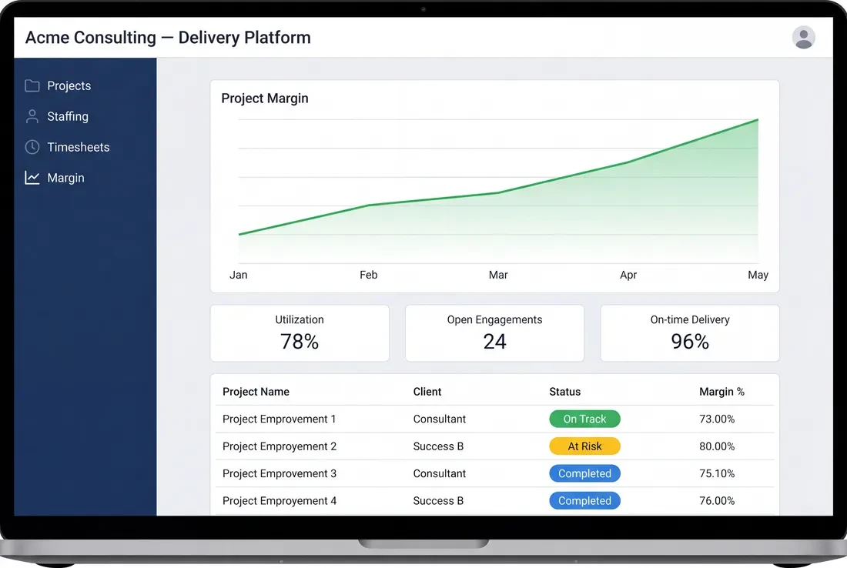This screenshot has width=847, height=568.
Task: Click Completed badge for Project Emprovement 3
Action: click(584, 473)
